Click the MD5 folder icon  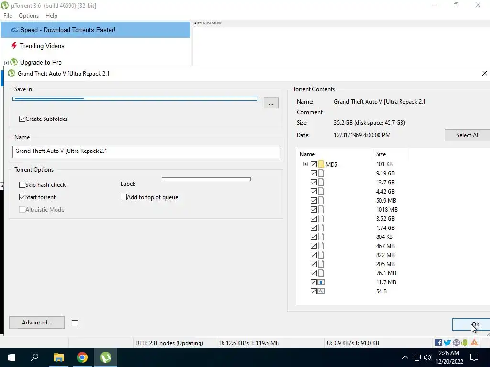321,164
